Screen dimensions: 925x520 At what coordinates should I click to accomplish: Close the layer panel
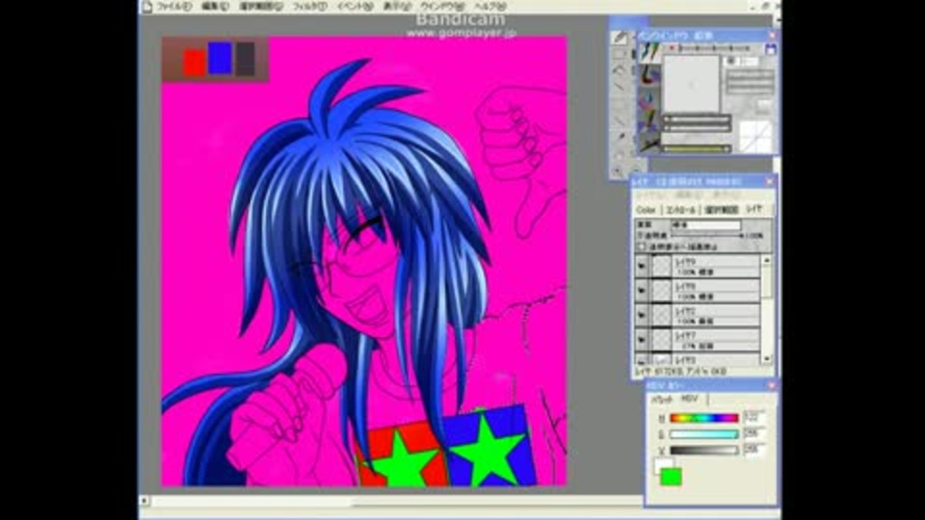769,182
